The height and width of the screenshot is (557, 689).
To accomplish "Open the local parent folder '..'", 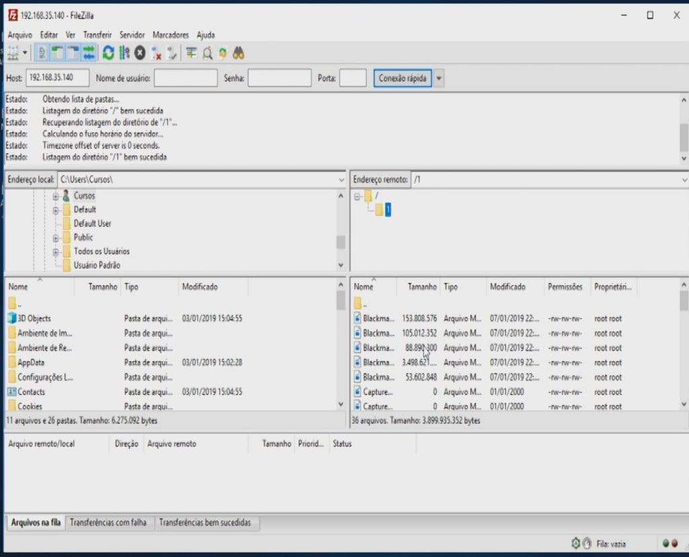I will click(15, 303).
